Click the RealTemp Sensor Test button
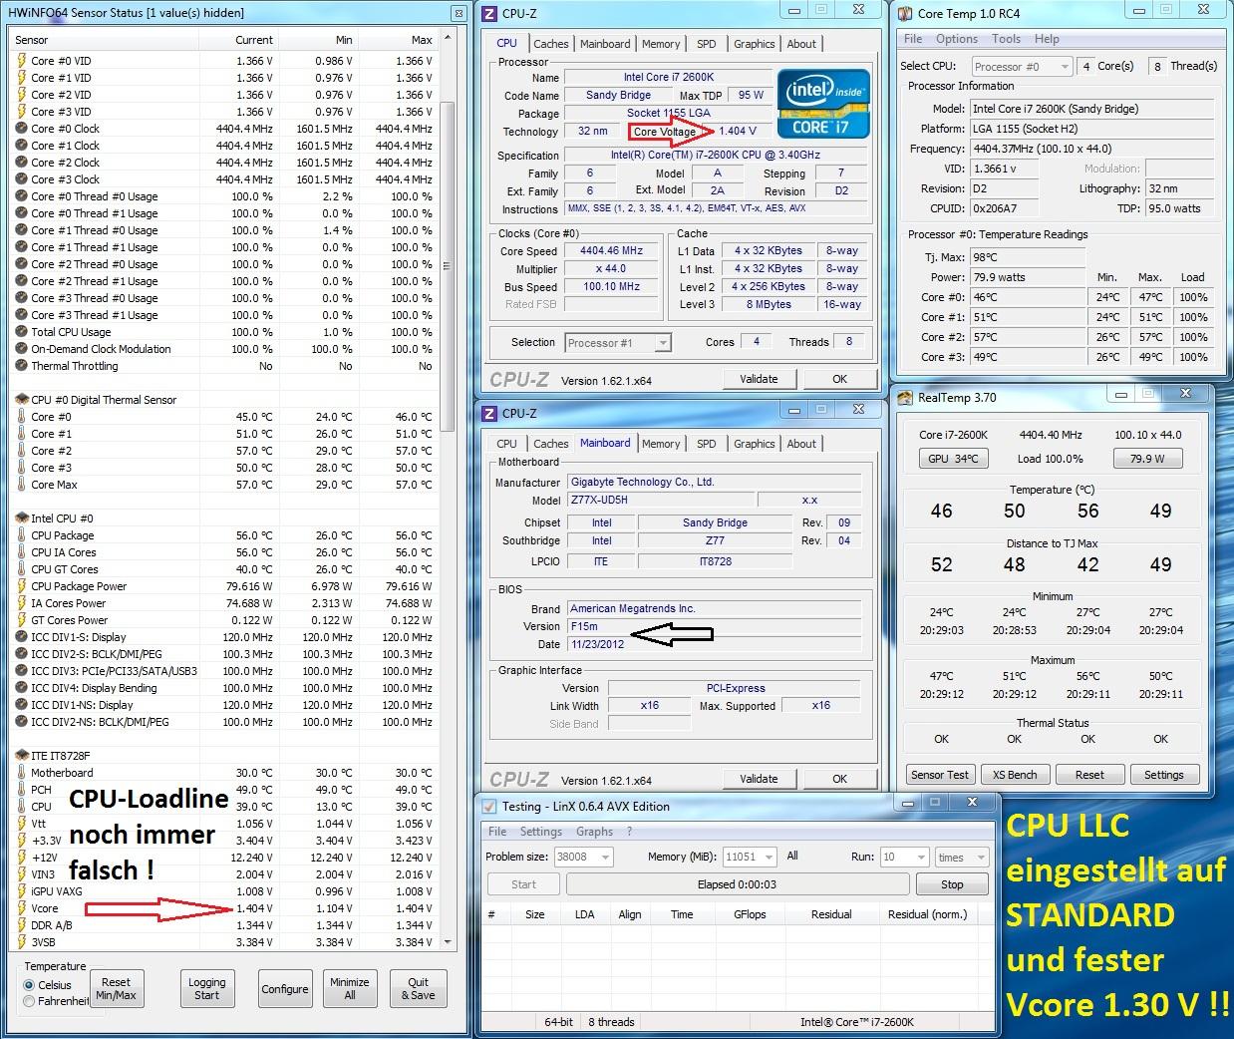The width and height of the screenshot is (1234, 1039). (939, 775)
